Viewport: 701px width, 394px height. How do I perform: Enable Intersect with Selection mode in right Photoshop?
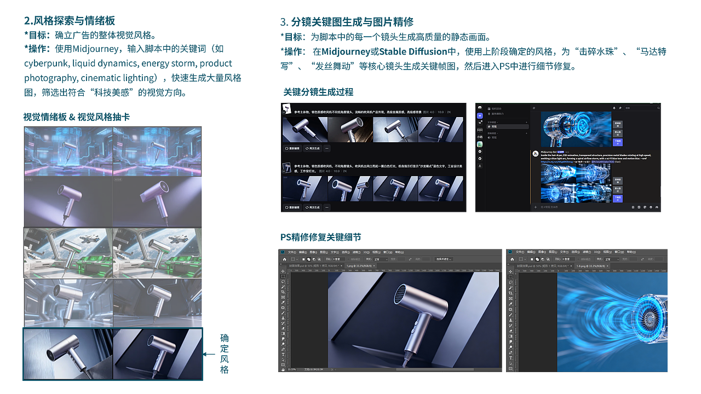pyautogui.click(x=548, y=259)
